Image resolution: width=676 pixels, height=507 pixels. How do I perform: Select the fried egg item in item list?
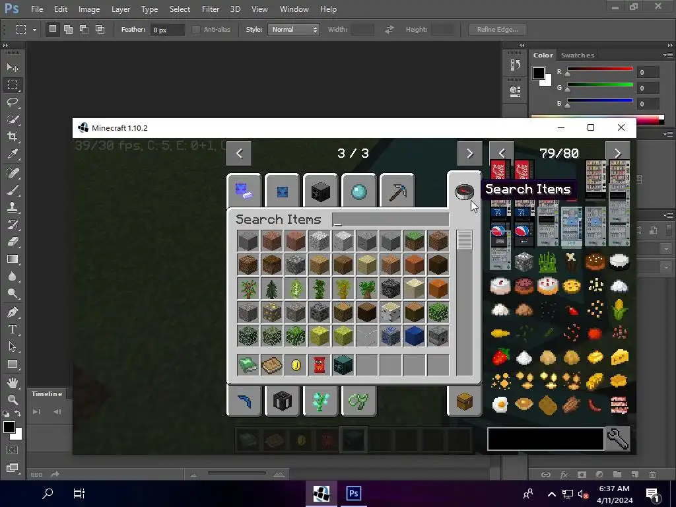tap(500, 405)
